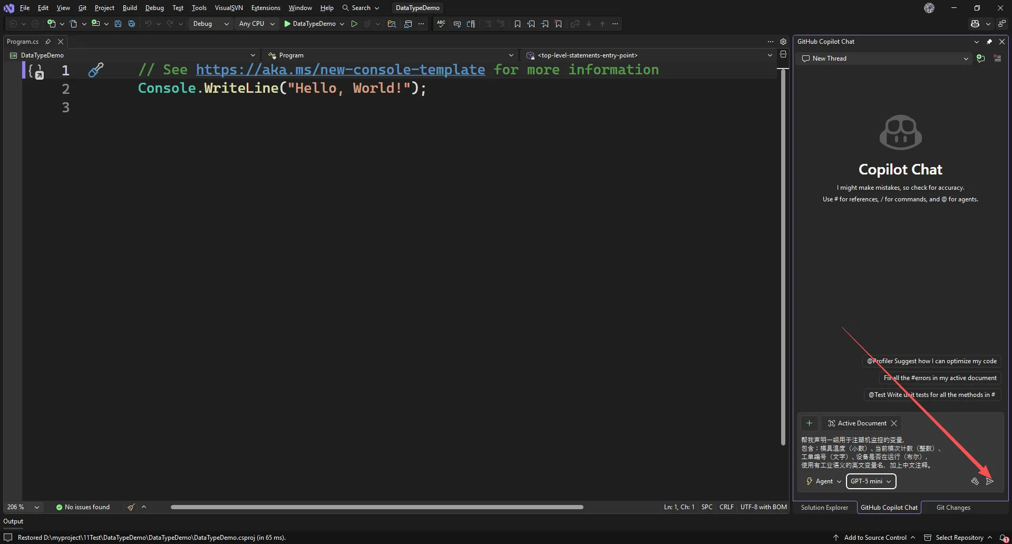Click the Save All toolbar icon
The height and width of the screenshot is (544, 1012).
[x=132, y=24]
